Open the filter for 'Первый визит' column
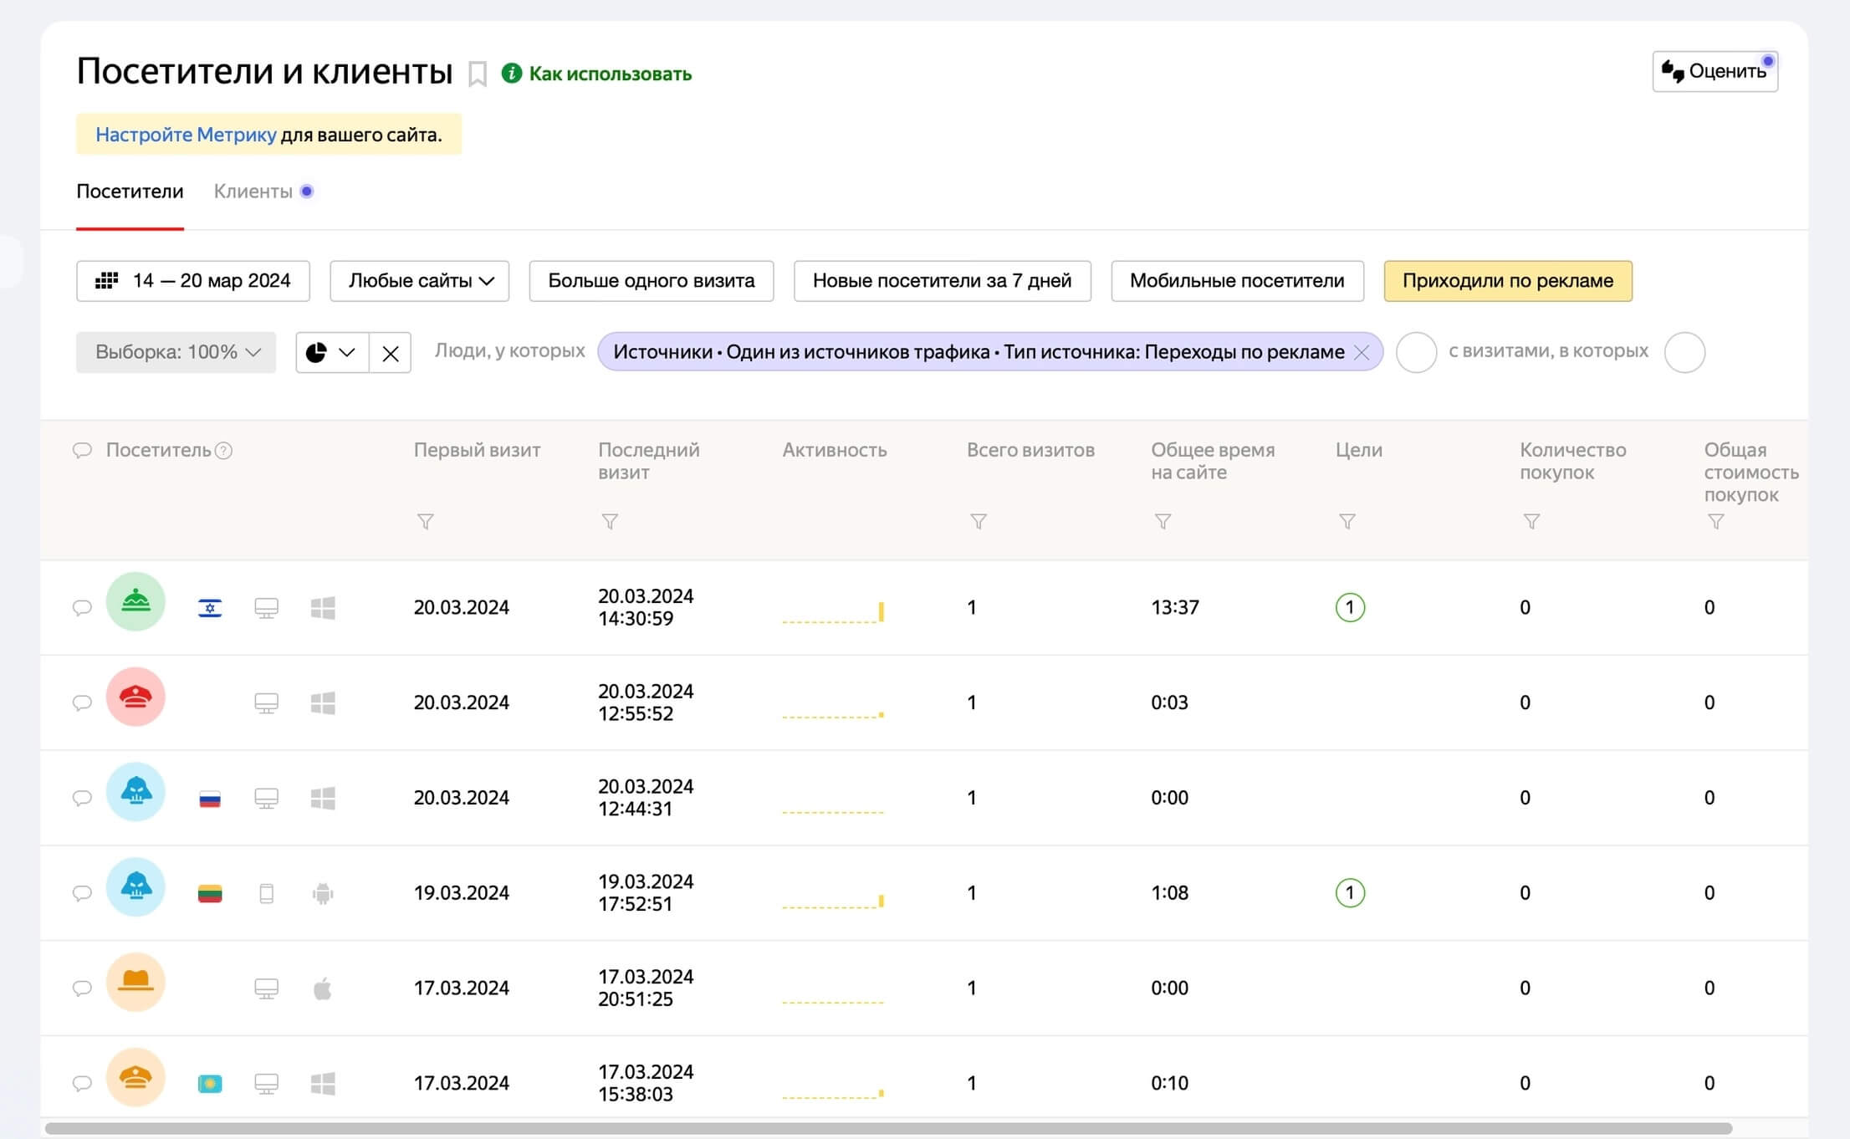 click(x=426, y=522)
